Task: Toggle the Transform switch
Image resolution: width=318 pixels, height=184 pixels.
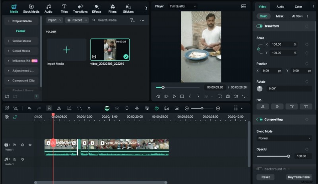Action: pos(260,26)
